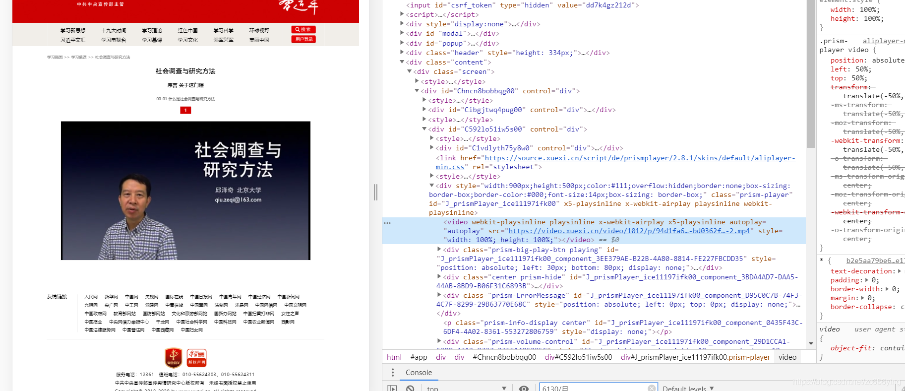
Task: Open the 中国政府网 friendly link
Action: pyautogui.click(x=95, y=314)
